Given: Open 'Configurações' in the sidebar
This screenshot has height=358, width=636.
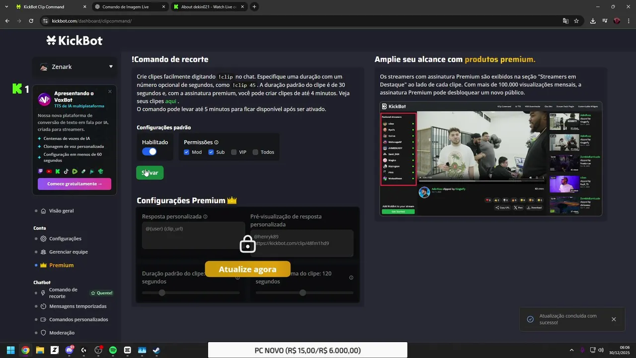Looking at the screenshot, I should 65,239.
